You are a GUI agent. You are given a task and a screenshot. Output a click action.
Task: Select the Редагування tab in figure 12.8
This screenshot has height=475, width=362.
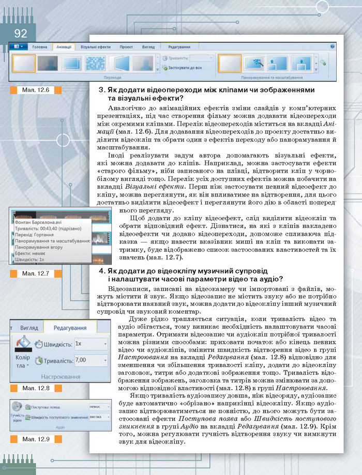70,328
